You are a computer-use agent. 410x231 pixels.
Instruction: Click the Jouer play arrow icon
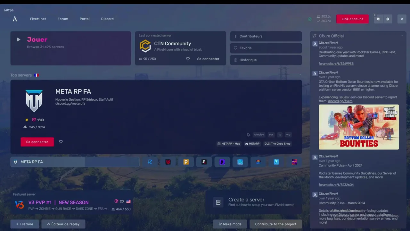click(x=19, y=39)
